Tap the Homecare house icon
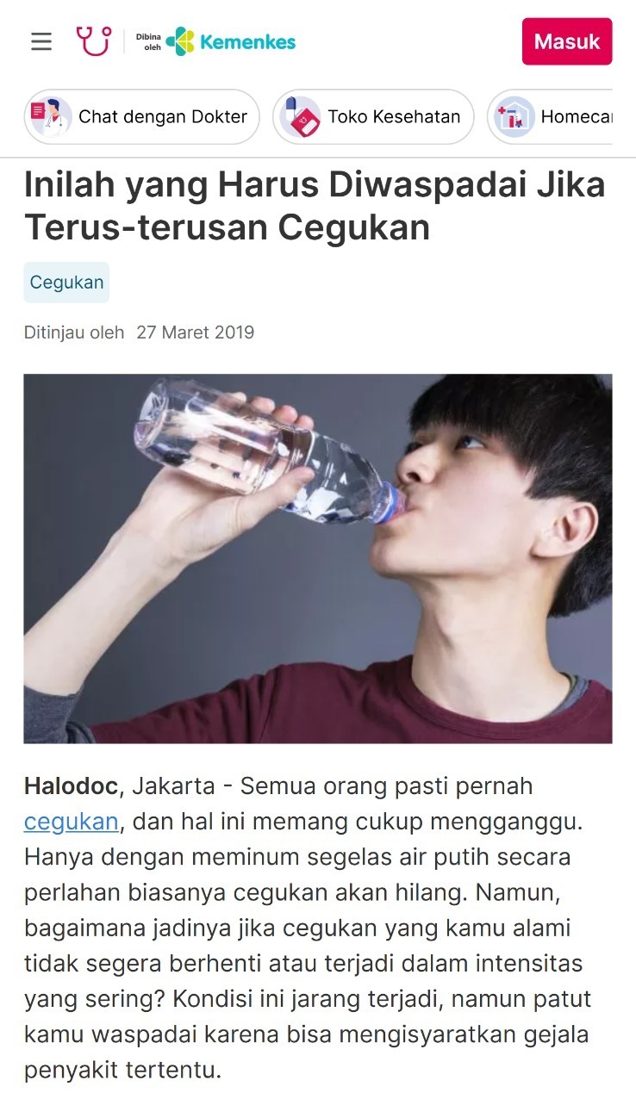636x1099 pixels. click(x=514, y=116)
